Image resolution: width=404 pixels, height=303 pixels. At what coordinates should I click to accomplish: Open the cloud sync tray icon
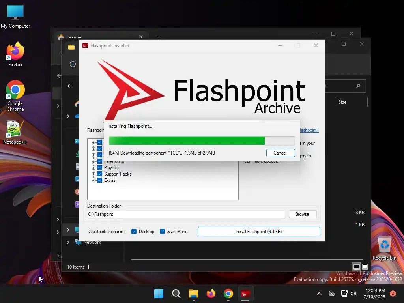coord(332,294)
